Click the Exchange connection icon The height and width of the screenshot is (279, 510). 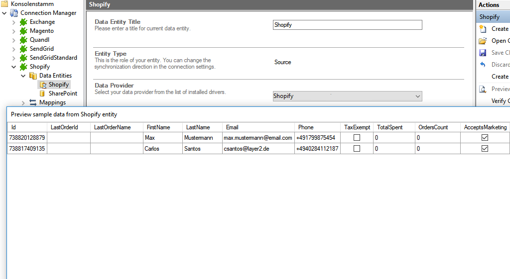[23, 22]
